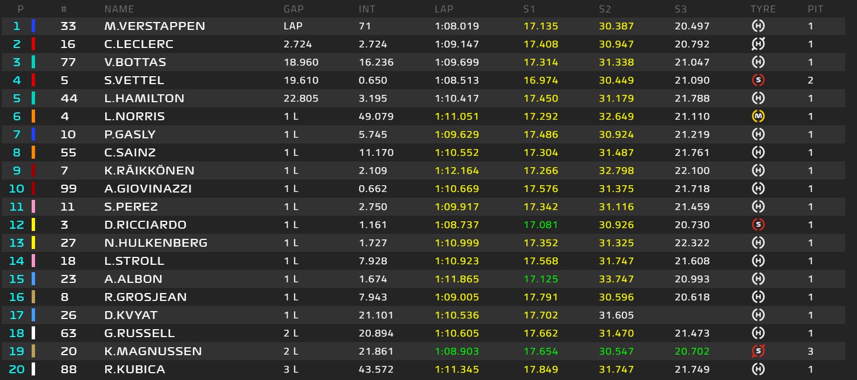Click the G.RUSSELL row name

click(x=140, y=333)
